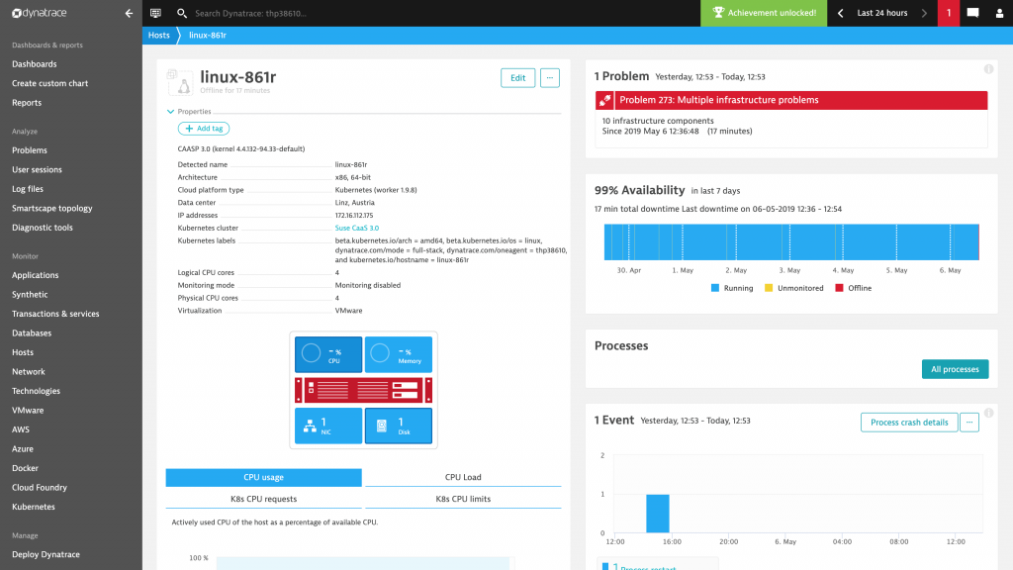Screen dimensions: 1013x570
Task: Open the CPU tile in host infographic
Action: (328, 354)
